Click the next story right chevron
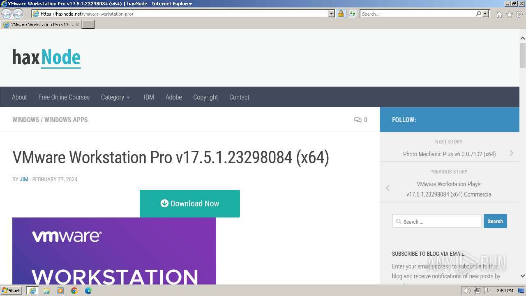The height and width of the screenshot is (296, 526). pos(512,153)
